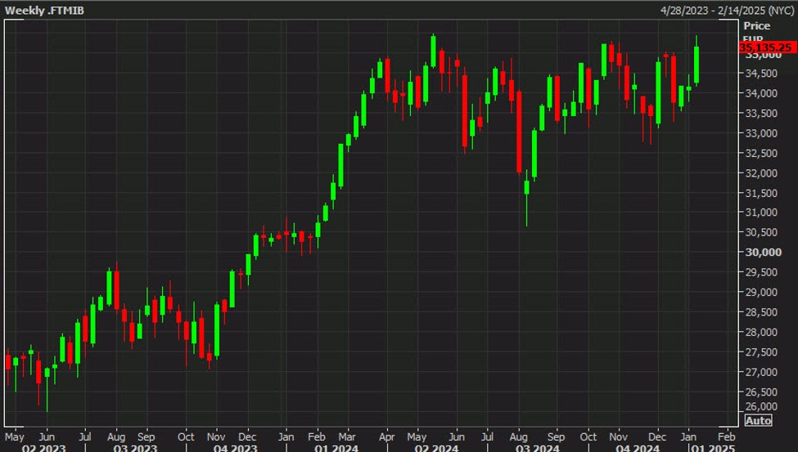Select the Q1 2025 quarter label
This screenshot has width=798, height=452.
pyautogui.click(x=713, y=447)
